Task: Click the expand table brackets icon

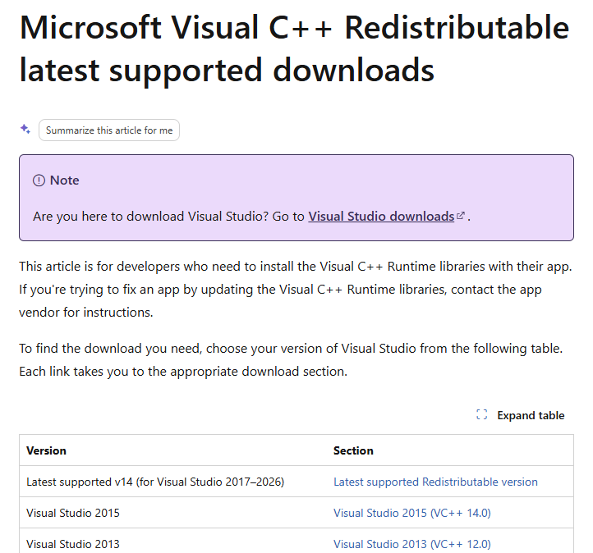Action: click(482, 415)
